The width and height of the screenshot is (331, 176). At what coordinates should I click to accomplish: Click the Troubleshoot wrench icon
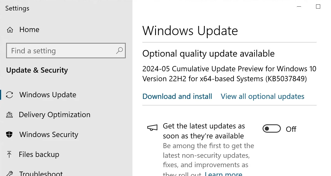pos(10,174)
